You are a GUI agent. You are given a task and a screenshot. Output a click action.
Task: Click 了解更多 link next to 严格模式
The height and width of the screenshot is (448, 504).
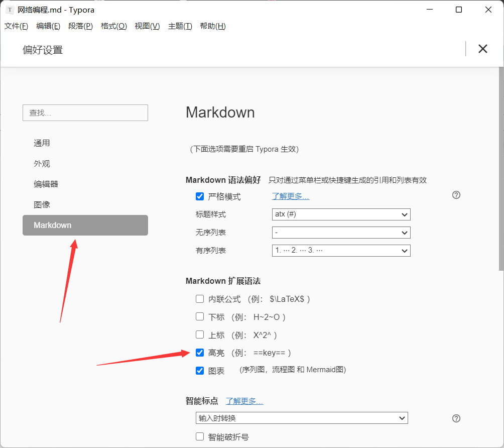(291, 196)
